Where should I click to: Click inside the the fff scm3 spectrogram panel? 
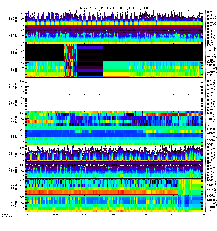click(114, 170)
